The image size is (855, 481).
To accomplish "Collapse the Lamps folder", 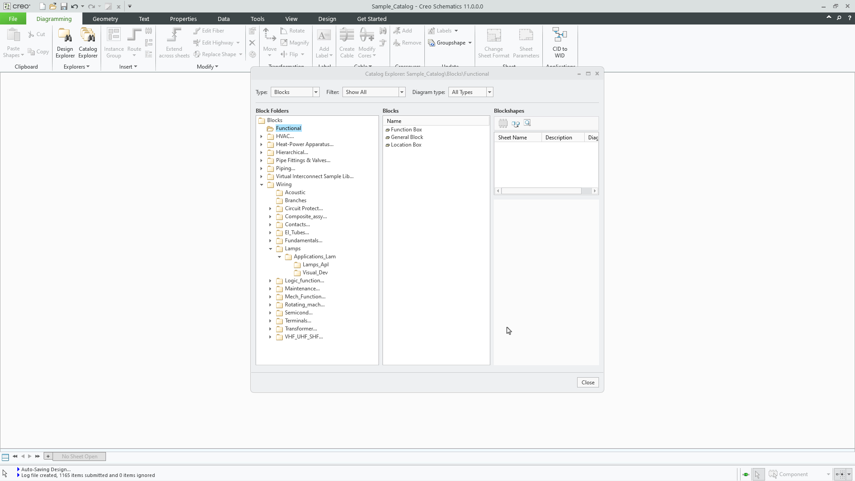I will [x=271, y=249].
